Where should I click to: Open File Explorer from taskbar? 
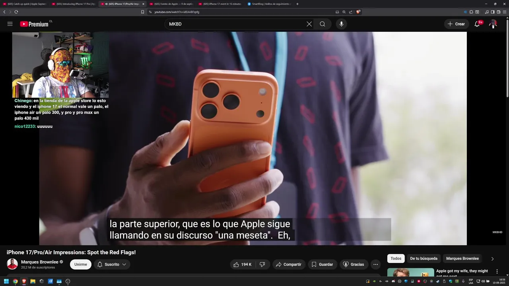coord(33,281)
